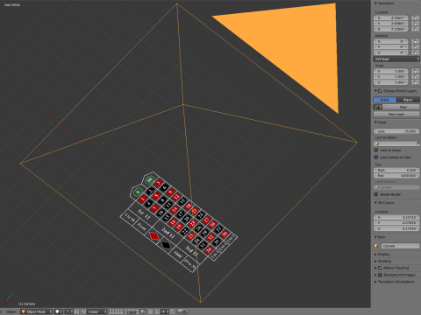This screenshot has width=421, height=315.
Task: Toggle the 3D manipulator axes icon
Action: point(83,311)
